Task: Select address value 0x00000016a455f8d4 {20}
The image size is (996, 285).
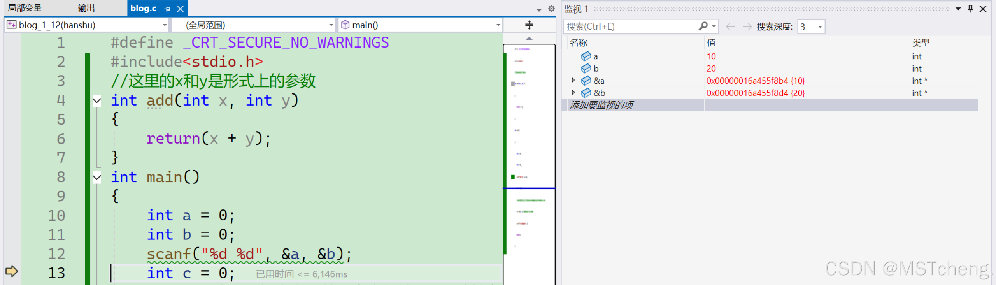Action: click(x=756, y=93)
